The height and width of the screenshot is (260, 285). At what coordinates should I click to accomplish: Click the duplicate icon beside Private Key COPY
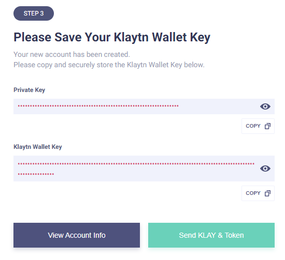(267, 126)
